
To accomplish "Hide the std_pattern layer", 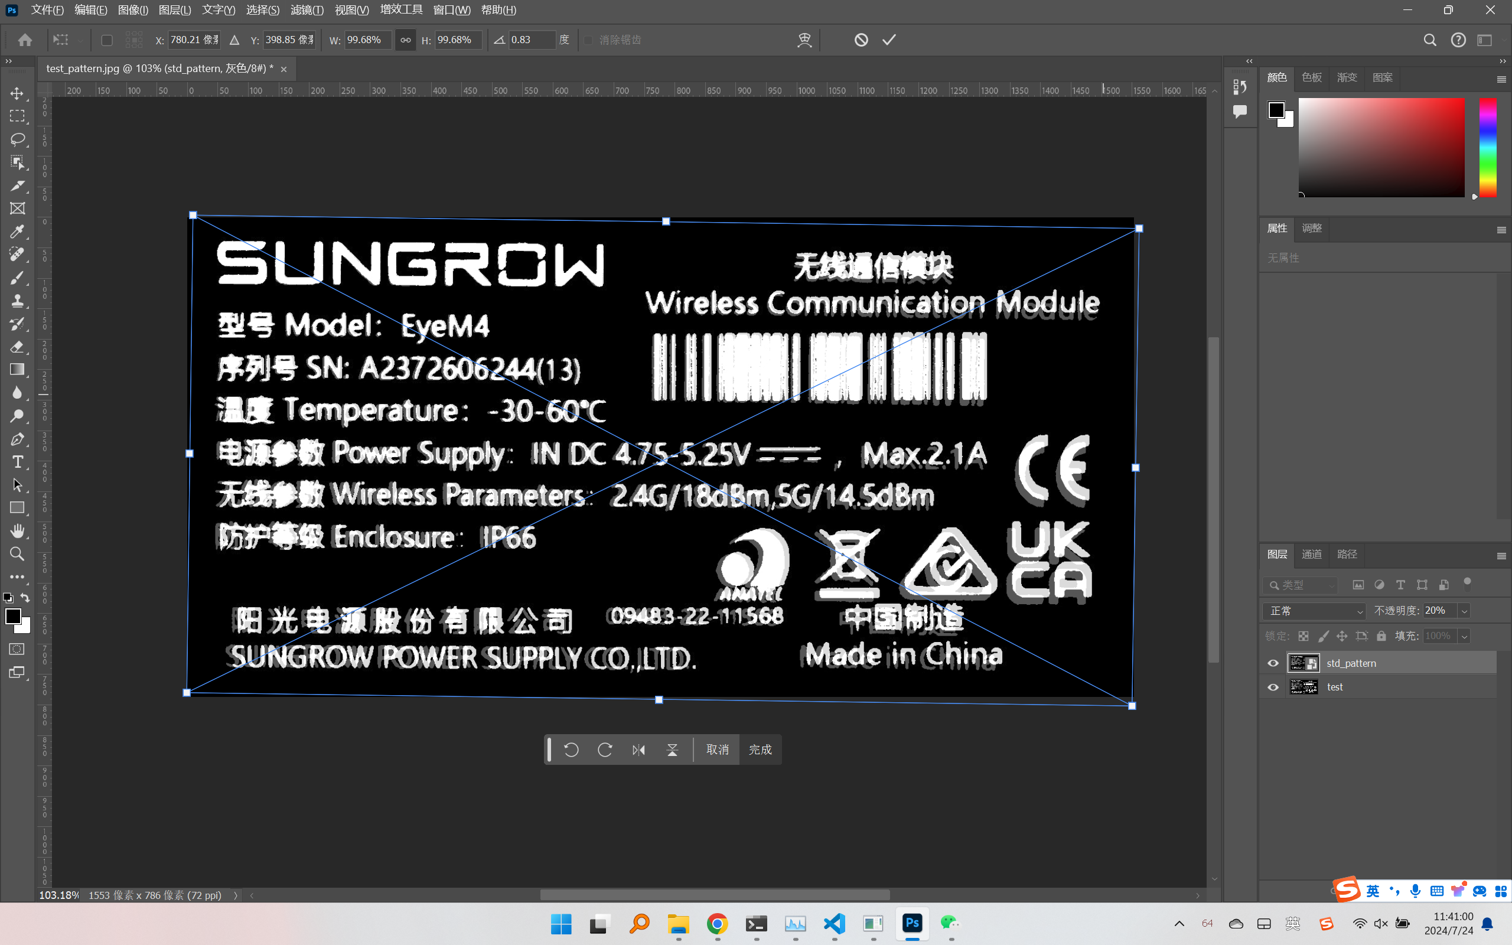I will coord(1273,663).
